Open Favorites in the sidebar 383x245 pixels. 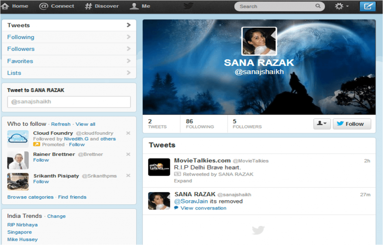[x=69, y=61]
